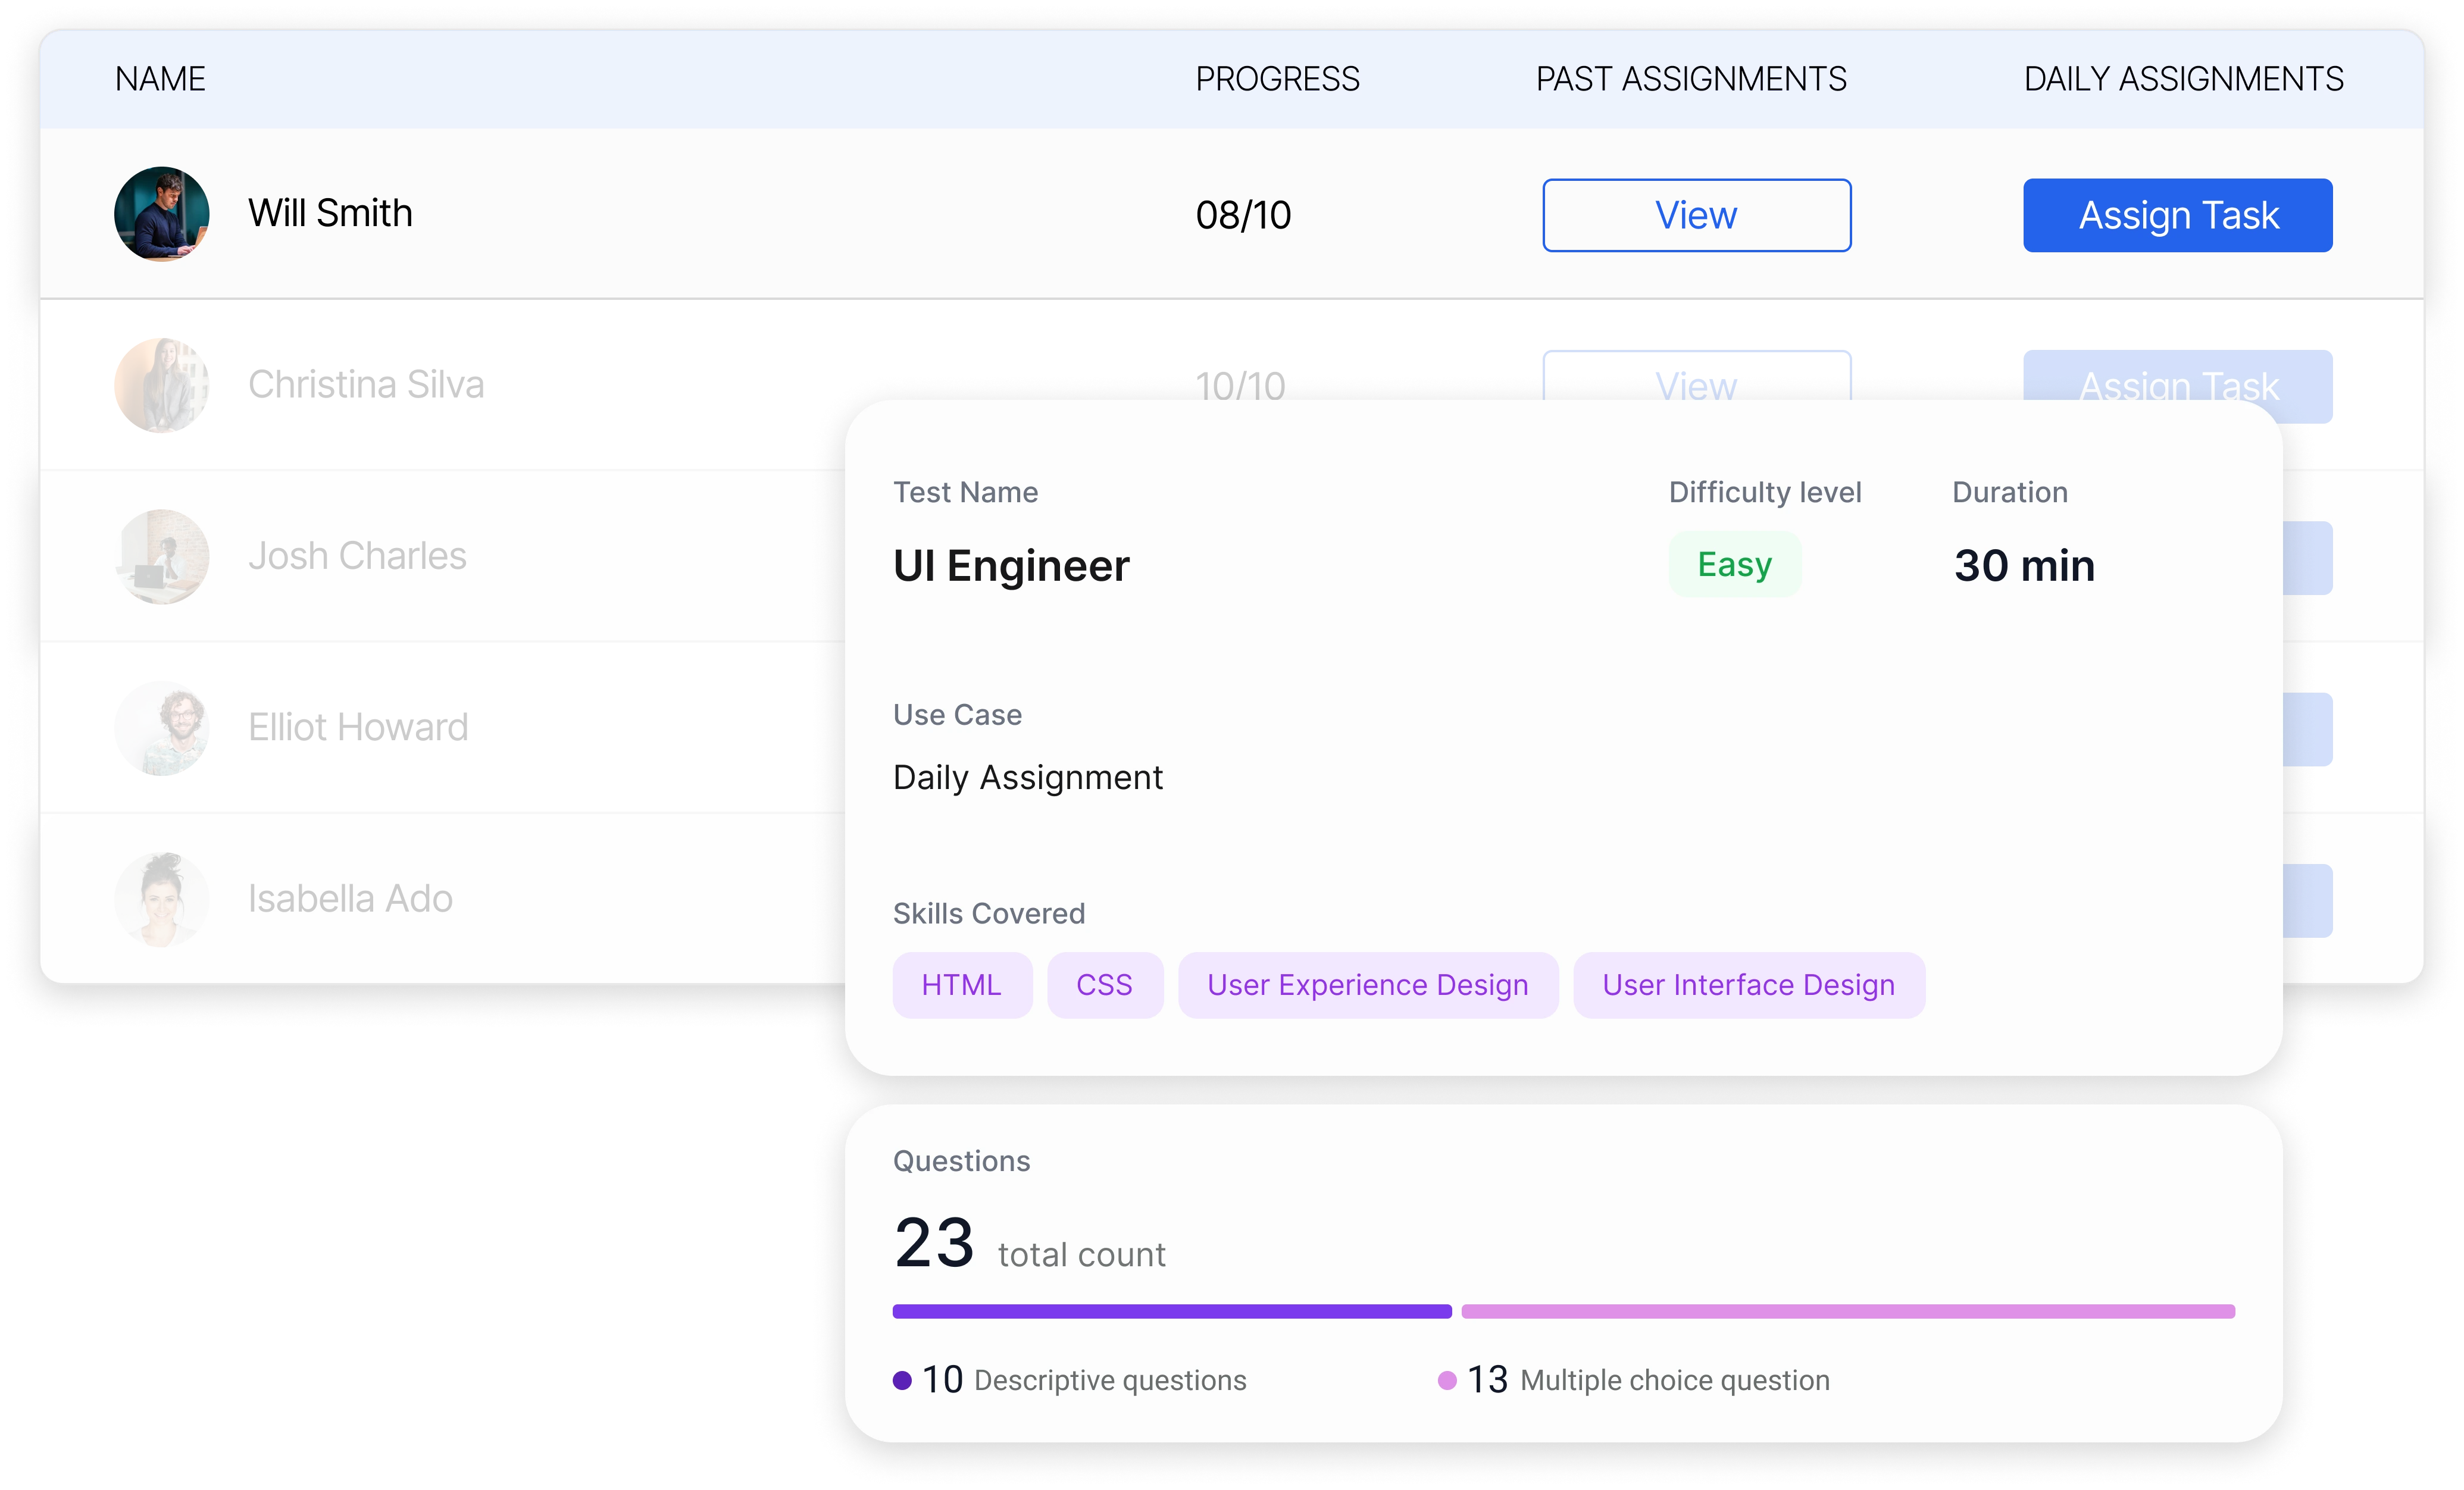Screen dimensions: 2464x1490
Task: Click the CSS skill tag
Action: 1104,985
